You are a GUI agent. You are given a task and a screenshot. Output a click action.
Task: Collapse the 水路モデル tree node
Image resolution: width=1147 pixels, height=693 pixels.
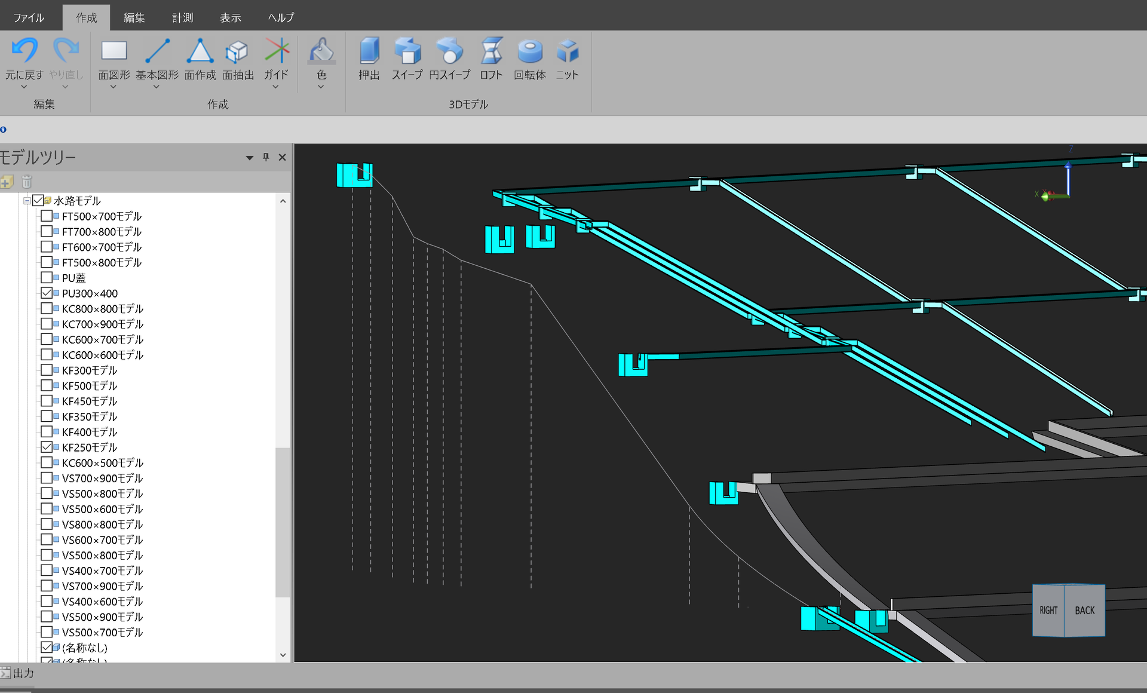coord(27,201)
